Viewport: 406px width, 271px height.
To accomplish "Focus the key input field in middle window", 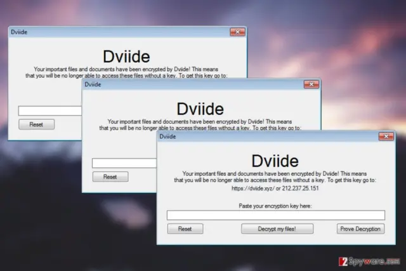I will (124, 163).
